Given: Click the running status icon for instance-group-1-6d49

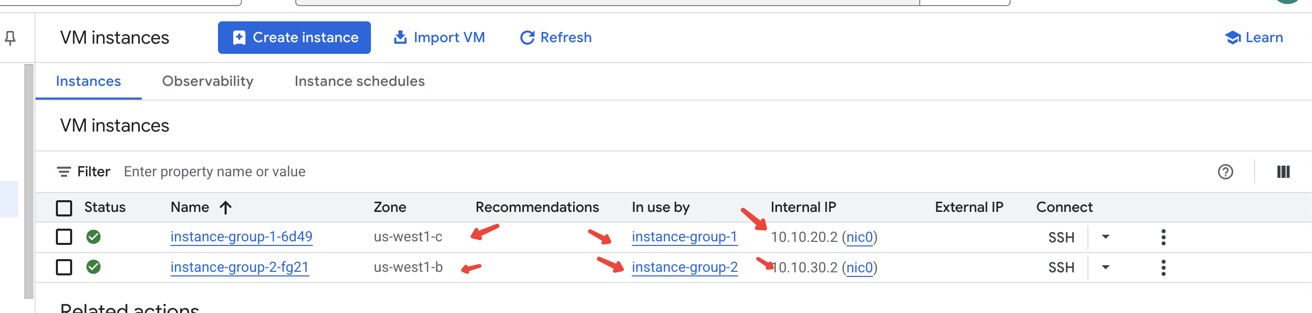Looking at the screenshot, I should (x=93, y=237).
